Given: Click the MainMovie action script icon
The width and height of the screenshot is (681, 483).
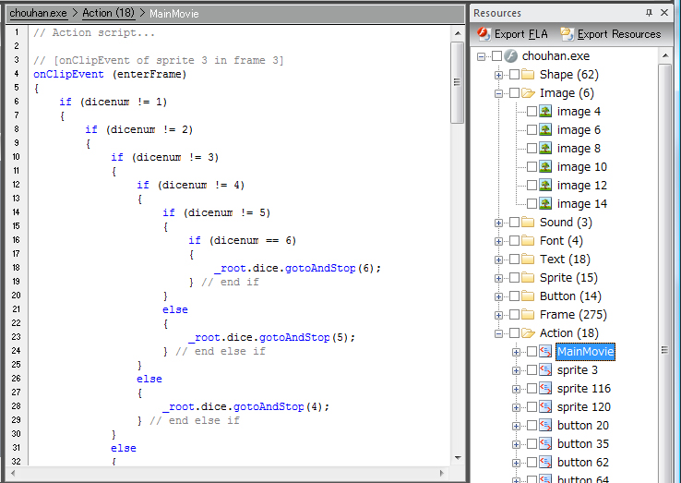Looking at the screenshot, I should [545, 351].
